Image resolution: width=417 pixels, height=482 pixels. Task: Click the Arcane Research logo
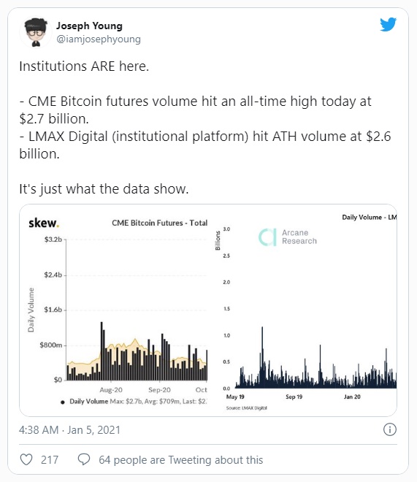pos(288,237)
